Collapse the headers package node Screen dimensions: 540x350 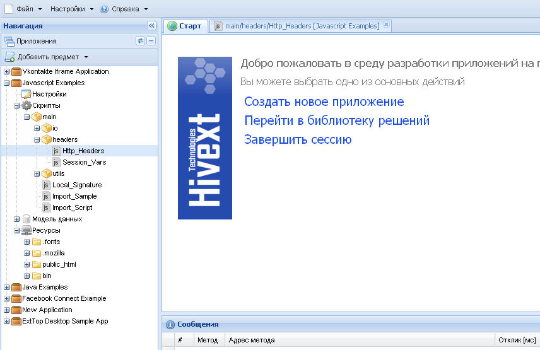(37, 140)
